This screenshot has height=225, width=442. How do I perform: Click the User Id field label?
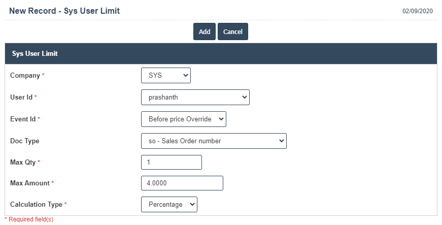tap(22, 97)
